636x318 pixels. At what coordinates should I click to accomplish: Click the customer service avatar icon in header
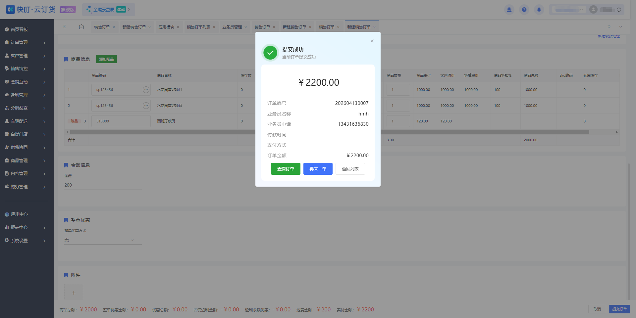click(509, 10)
